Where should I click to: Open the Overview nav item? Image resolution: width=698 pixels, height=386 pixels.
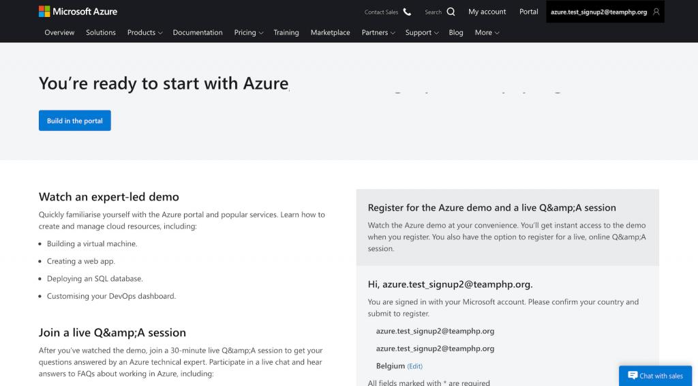[59, 33]
